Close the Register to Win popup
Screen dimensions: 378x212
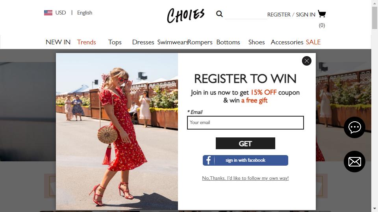click(x=307, y=61)
